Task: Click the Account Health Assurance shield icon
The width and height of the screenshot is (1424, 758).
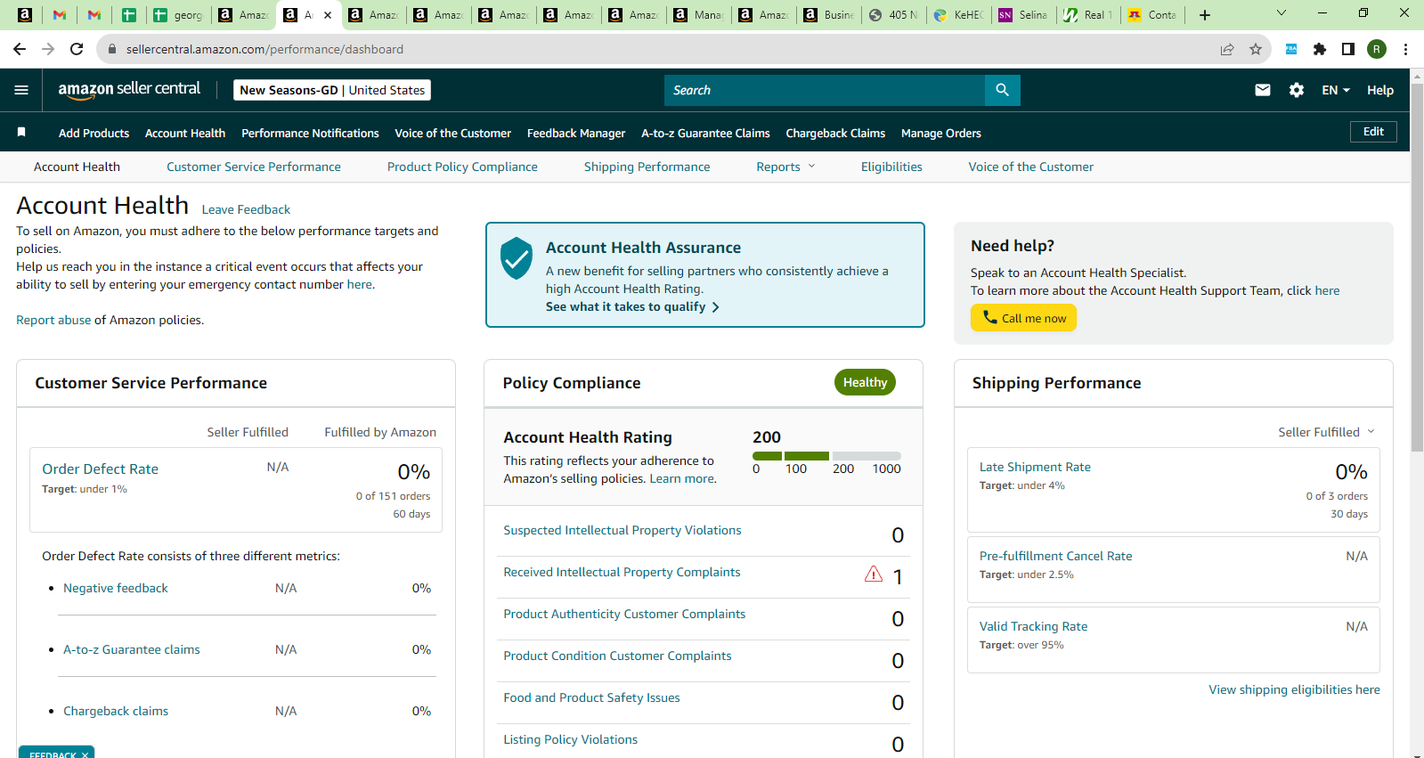Action: pos(517,258)
